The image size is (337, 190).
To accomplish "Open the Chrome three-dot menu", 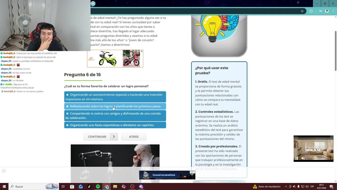I will (333, 11).
